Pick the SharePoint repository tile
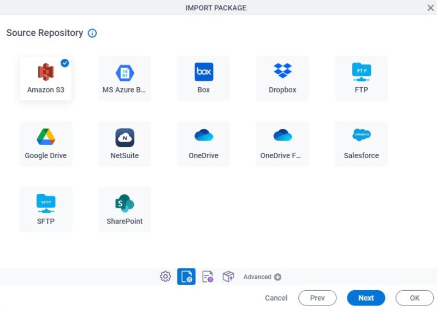 click(x=125, y=209)
